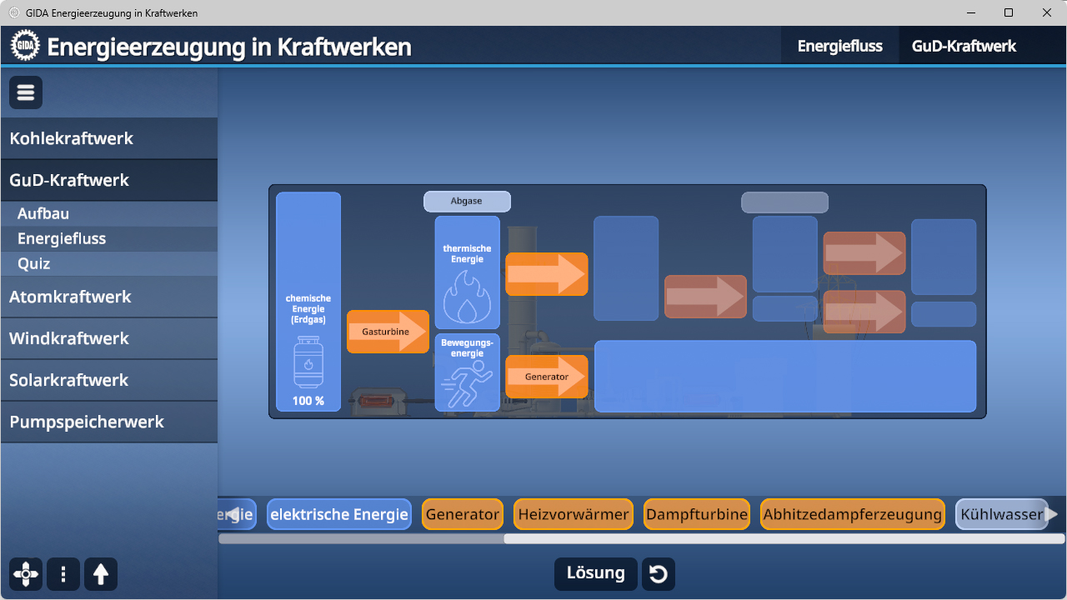Viewport: 1067px width, 600px height.
Task: Select the GuD-Kraftwerk tab
Action: [x=964, y=46]
